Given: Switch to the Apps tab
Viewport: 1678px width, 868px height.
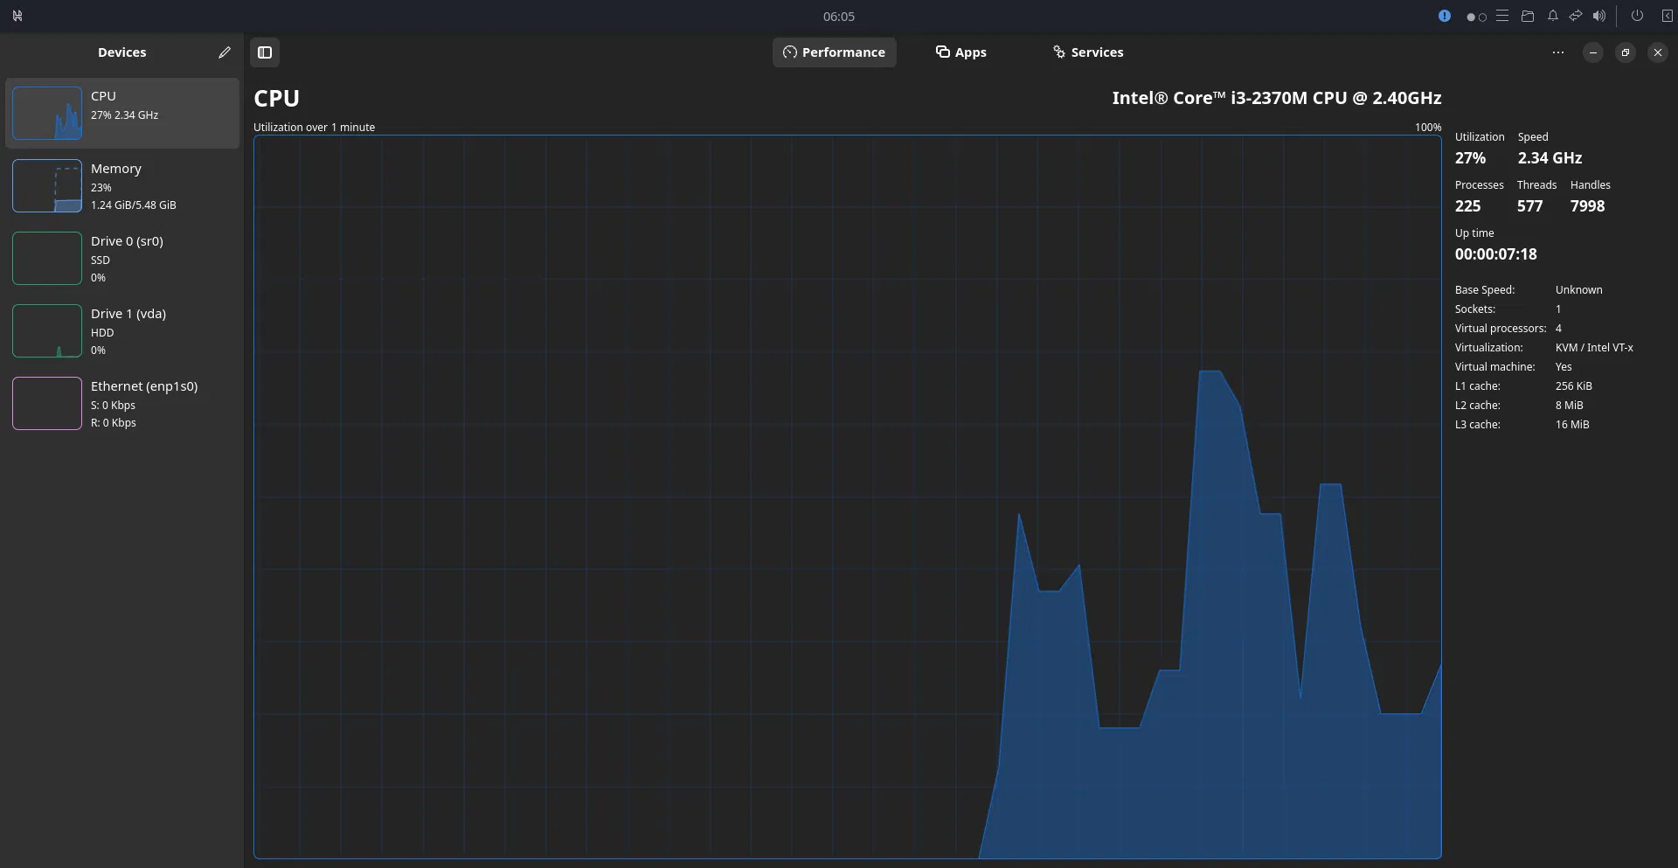Looking at the screenshot, I should tap(960, 52).
